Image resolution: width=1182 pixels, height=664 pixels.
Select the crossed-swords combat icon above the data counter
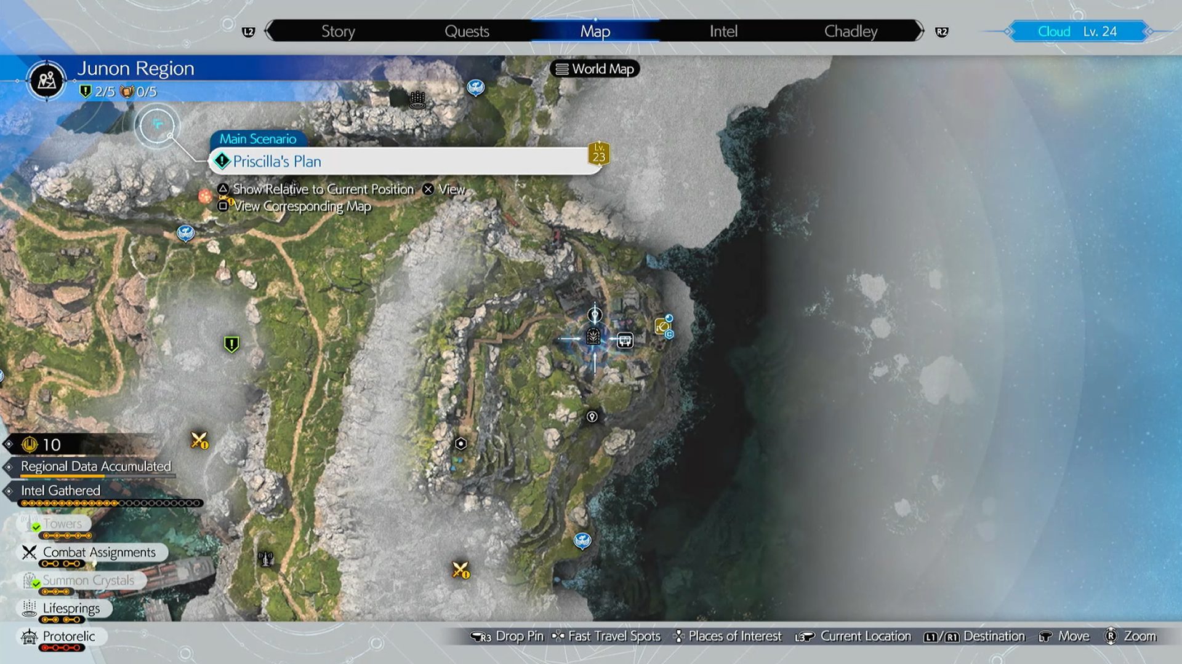pos(199,440)
